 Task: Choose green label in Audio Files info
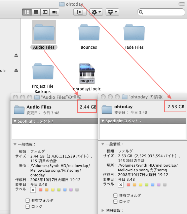click(59, 189)
